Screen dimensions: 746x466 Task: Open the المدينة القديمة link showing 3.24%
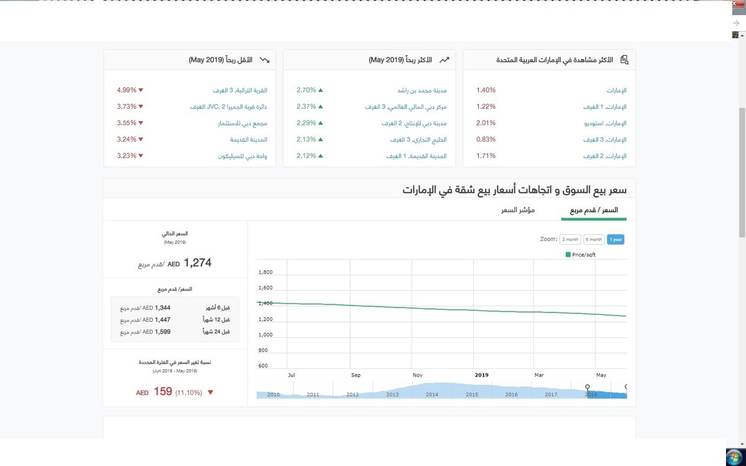click(x=249, y=140)
